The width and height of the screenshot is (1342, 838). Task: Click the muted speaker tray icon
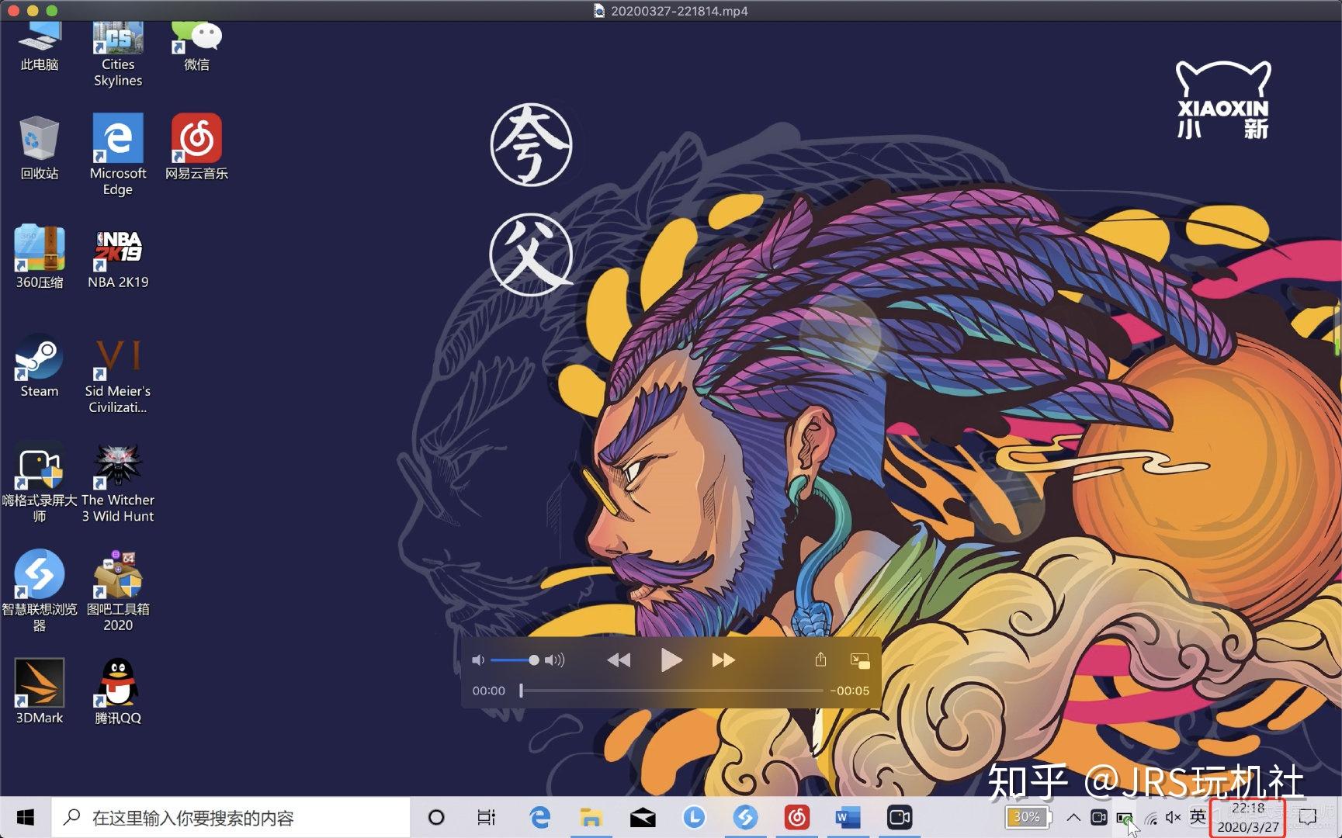pos(1174,817)
